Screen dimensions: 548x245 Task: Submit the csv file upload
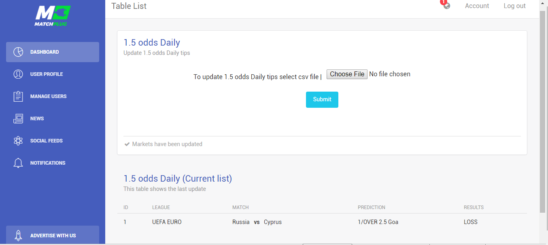tap(322, 100)
